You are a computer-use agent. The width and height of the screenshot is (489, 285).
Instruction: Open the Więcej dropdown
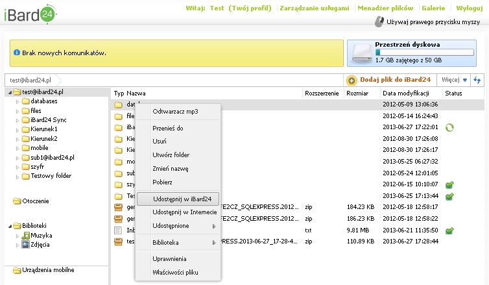pyautogui.click(x=454, y=80)
